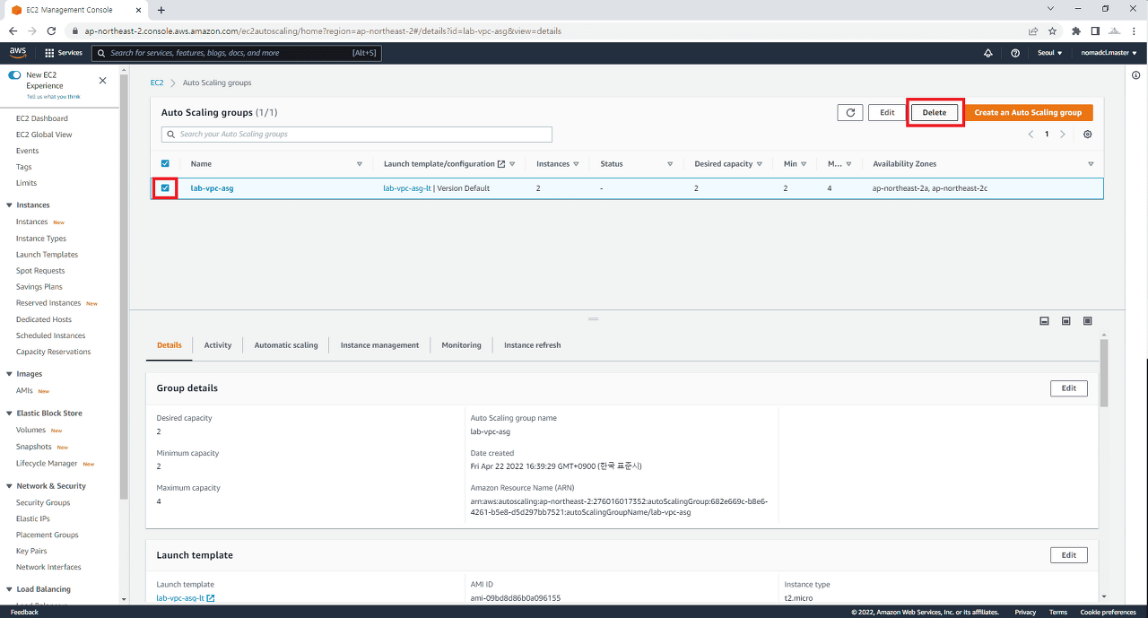Share this page icon in address bar
Screen dimensions: 1148x618
[x=1033, y=30]
